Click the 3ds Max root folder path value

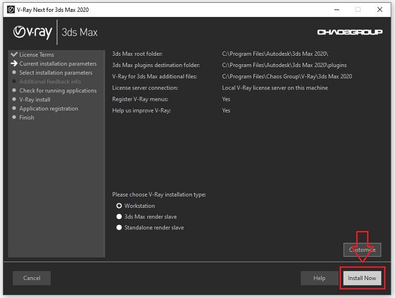pyautogui.click(x=275, y=54)
